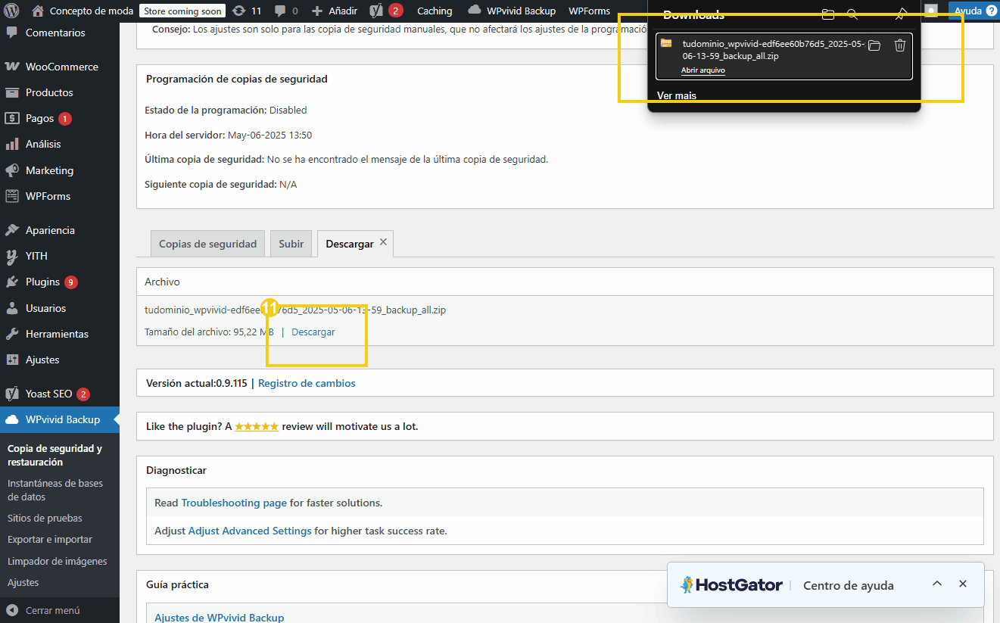This screenshot has width=1000, height=623.
Task: Select Copia de seguridad y restauración submenu
Action: coord(55,455)
